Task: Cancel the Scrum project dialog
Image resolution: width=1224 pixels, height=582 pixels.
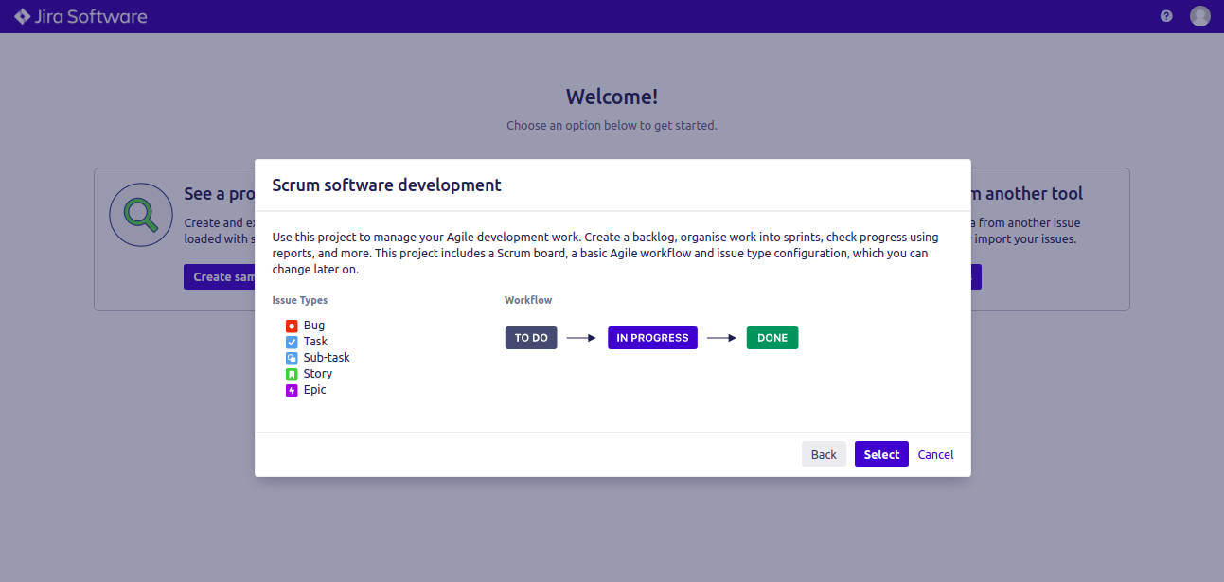Action: click(x=935, y=454)
